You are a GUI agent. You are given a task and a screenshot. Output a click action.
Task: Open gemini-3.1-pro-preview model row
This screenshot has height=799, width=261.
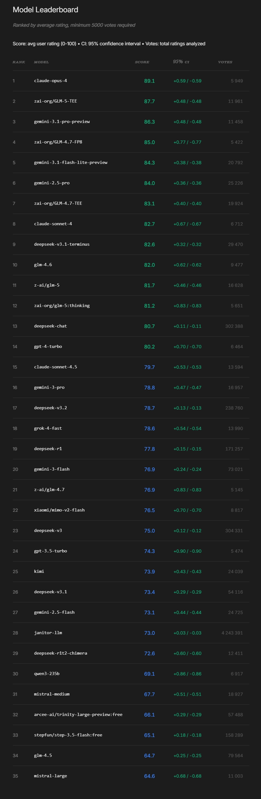tap(62, 122)
